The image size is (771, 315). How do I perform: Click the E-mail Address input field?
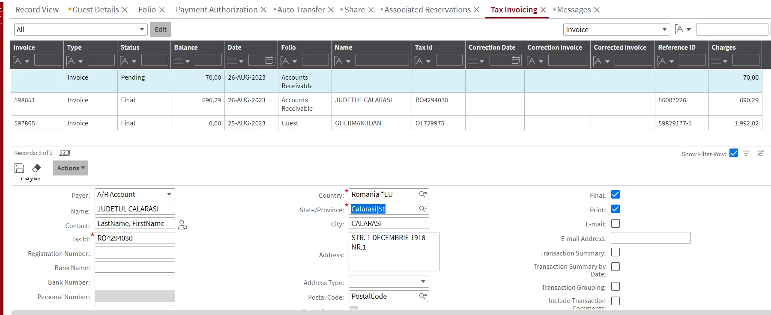(x=651, y=238)
